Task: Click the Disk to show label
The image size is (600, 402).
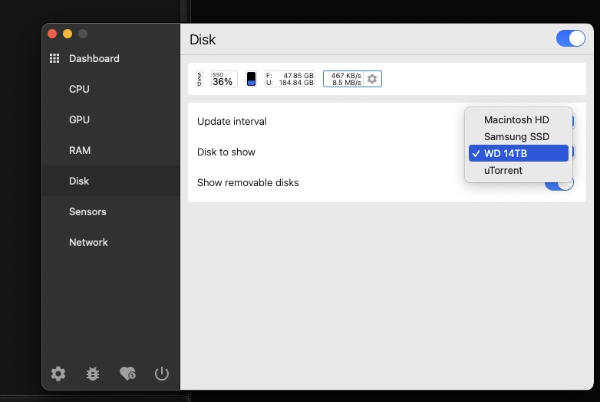Action: click(x=226, y=152)
